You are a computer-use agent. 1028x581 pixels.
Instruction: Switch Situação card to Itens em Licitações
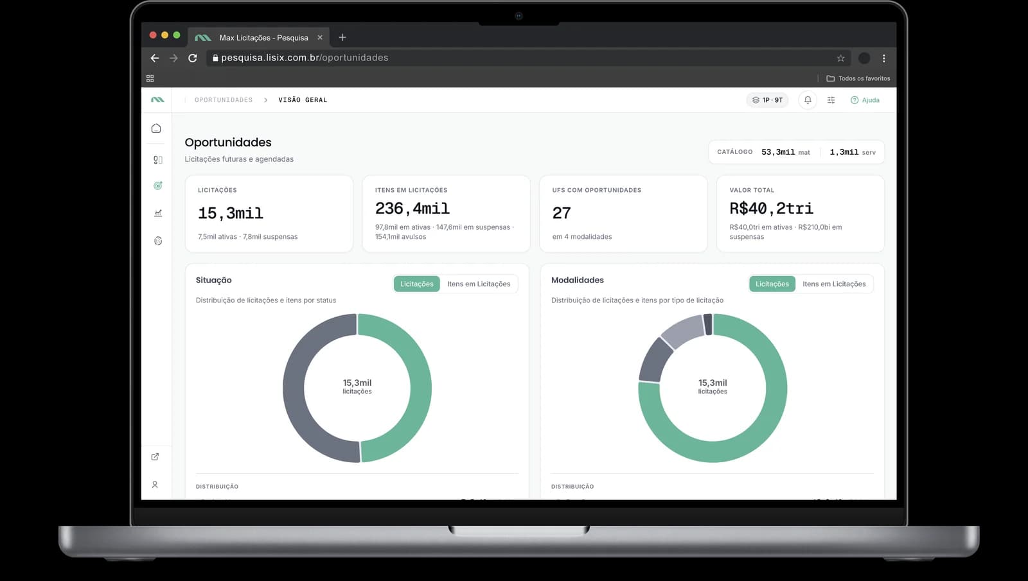(x=479, y=284)
